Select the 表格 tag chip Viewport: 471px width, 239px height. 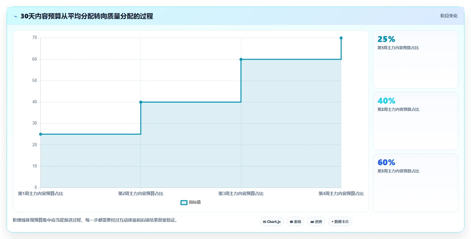point(295,222)
